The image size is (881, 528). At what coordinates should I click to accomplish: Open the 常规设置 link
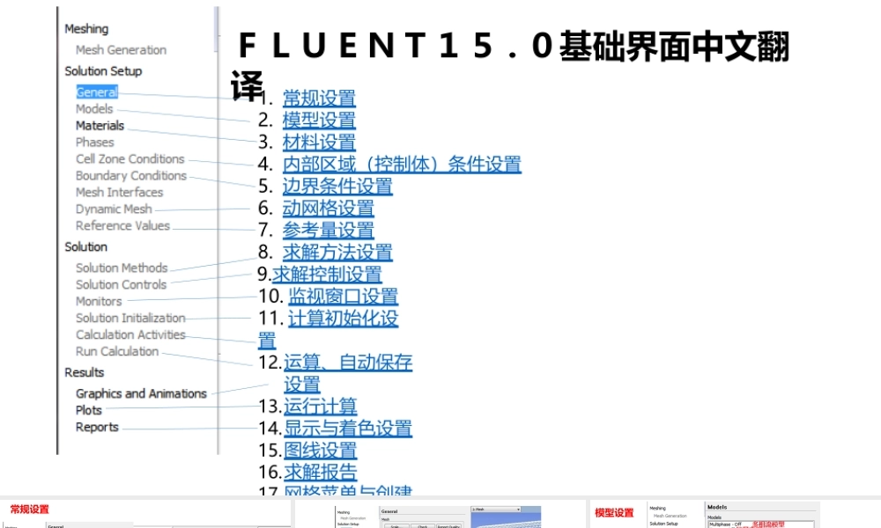coord(319,99)
